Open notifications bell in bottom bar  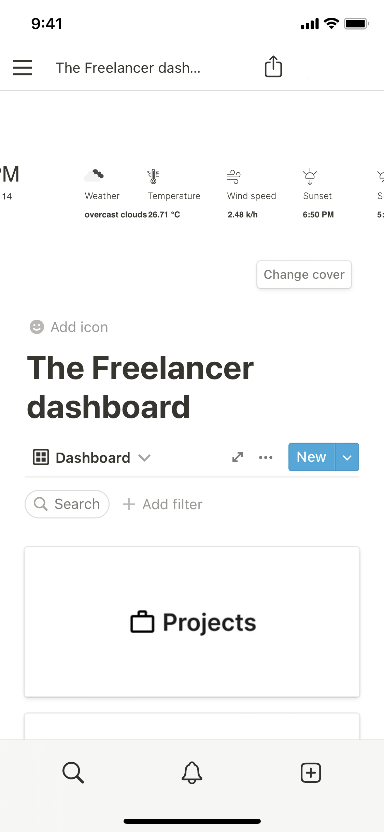coord(192,772)
